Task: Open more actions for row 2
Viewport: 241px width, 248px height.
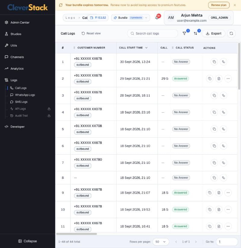Action: point(228,79)
